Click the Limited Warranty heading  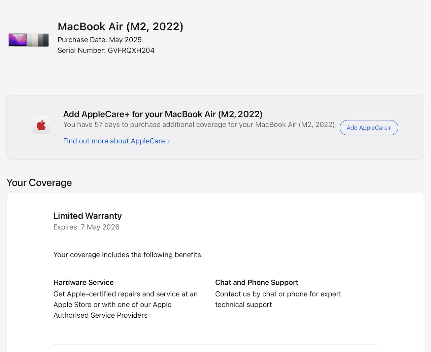88,216
